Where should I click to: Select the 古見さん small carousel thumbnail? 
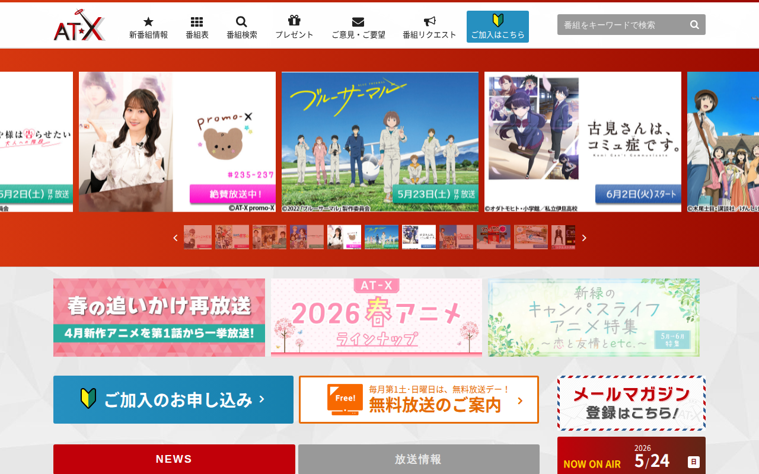[x=419, y=237]
